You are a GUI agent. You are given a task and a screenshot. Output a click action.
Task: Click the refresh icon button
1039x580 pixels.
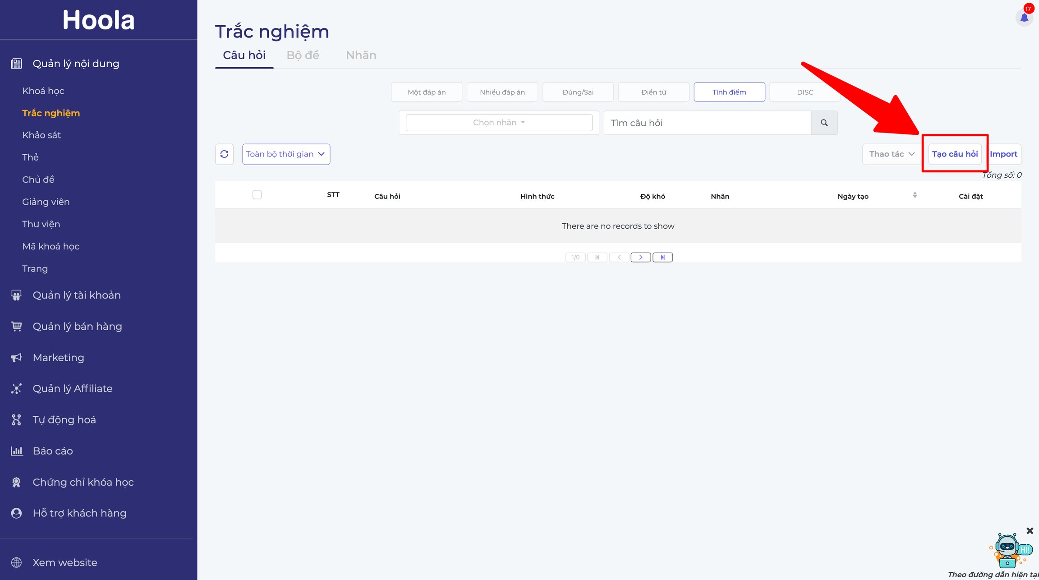(224, 154)
